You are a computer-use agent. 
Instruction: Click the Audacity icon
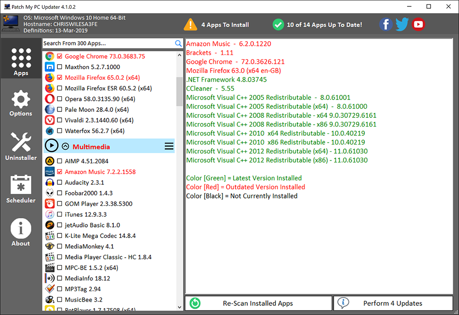click(50, 182)
